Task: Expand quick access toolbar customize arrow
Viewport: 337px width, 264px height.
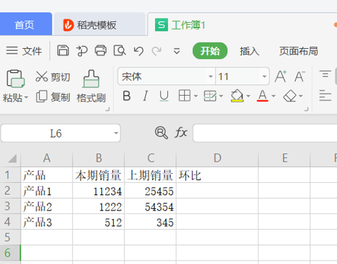Action: (x=176, y=51)
